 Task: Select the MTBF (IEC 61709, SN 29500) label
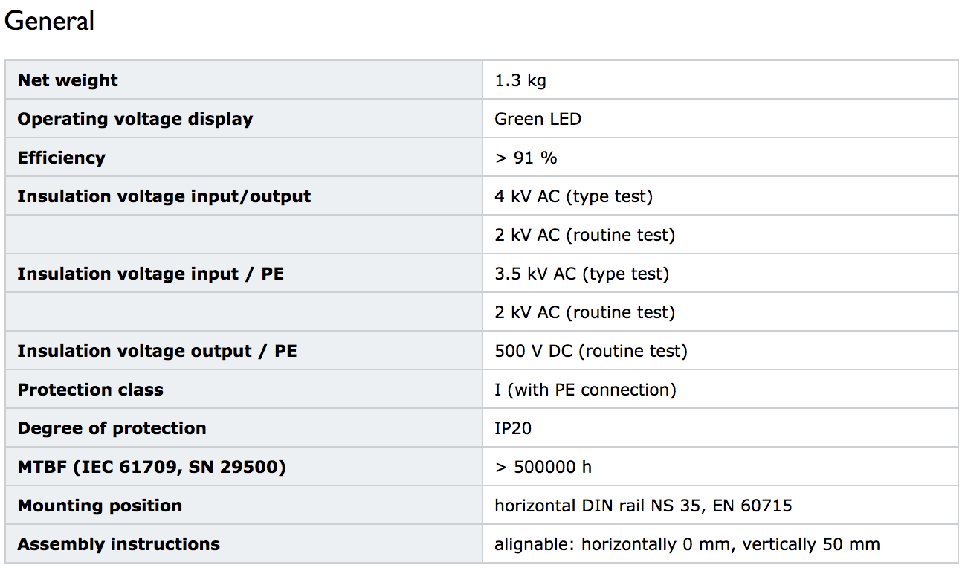pos(152,467)
